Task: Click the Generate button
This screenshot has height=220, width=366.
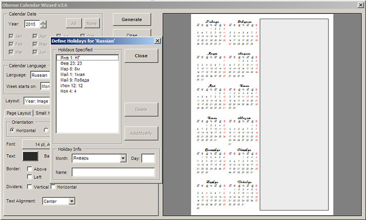Action: pyautogui.click(x=132, y=19)
